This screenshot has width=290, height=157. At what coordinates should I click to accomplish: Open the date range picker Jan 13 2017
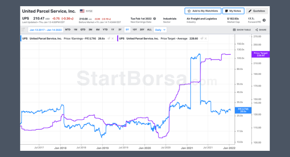click(x=46, y=30)
